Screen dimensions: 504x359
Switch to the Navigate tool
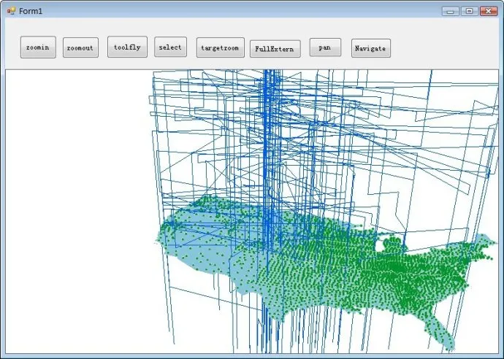[x=371, y=48]
